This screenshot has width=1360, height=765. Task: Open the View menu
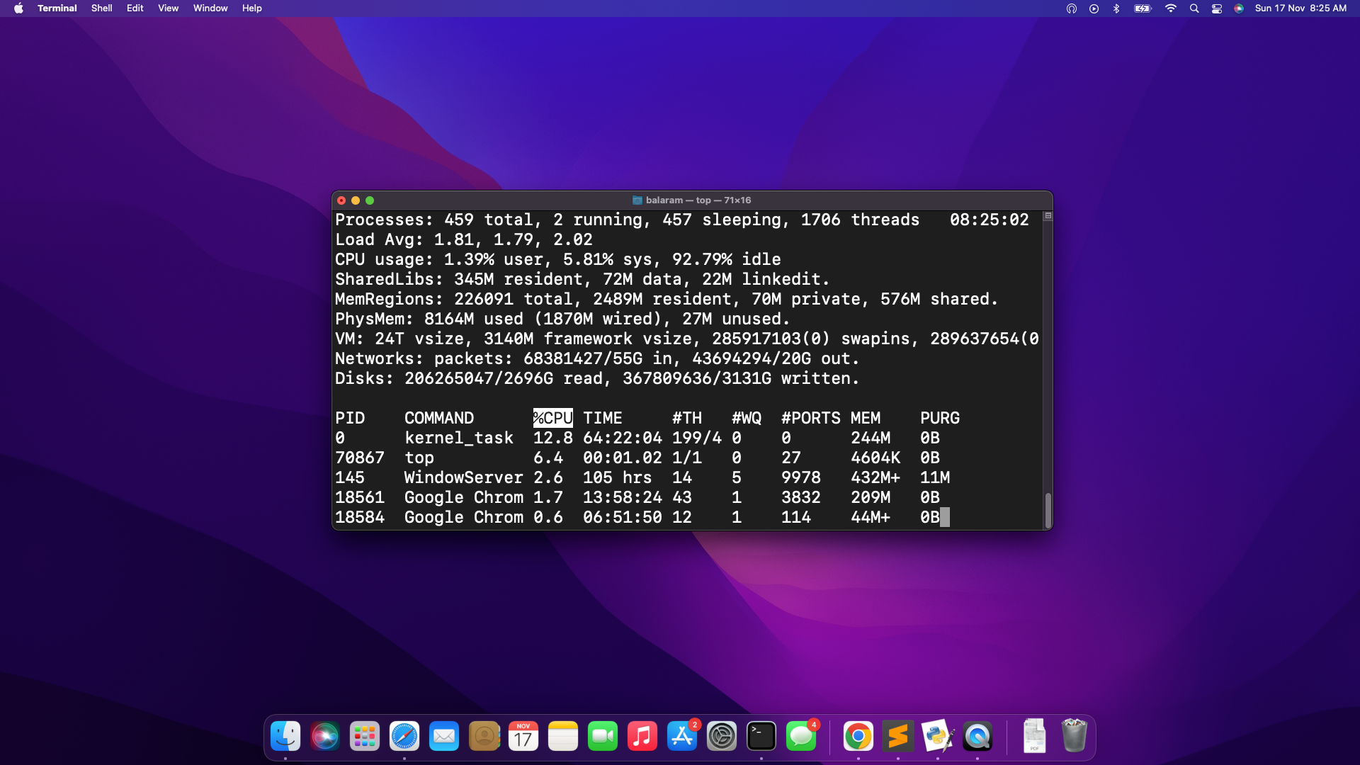coord(168,8)
